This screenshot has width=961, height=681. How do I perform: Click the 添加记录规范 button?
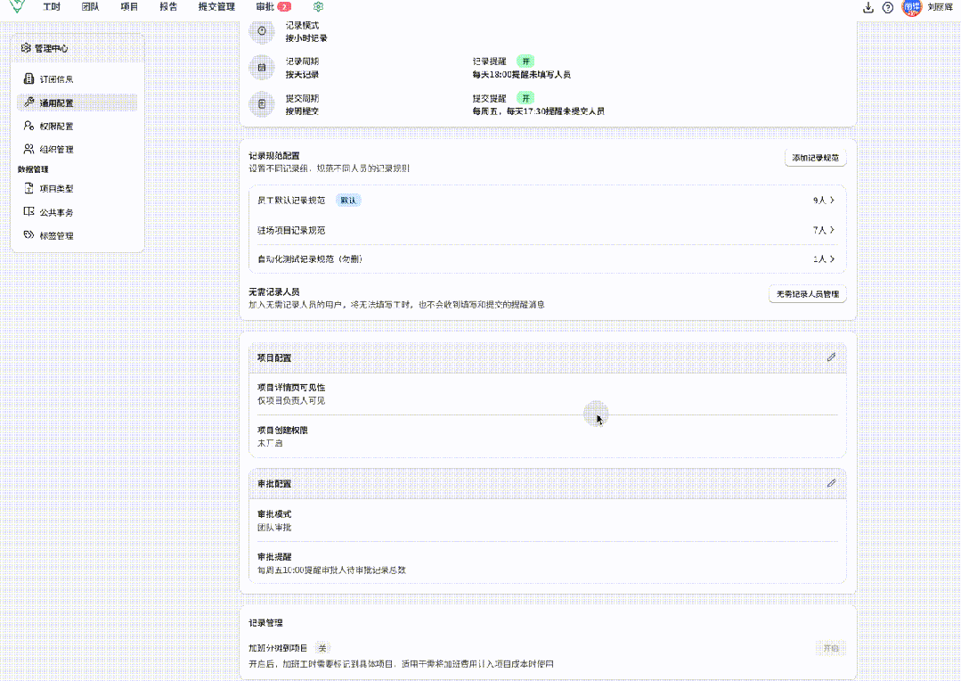(x=815, y=158)
